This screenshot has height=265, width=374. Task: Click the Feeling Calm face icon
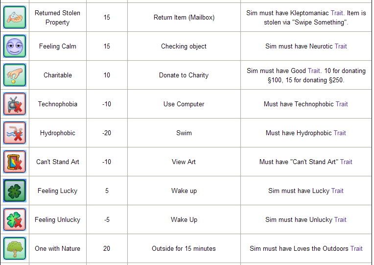pyautogui.click(x=15, y=46)
